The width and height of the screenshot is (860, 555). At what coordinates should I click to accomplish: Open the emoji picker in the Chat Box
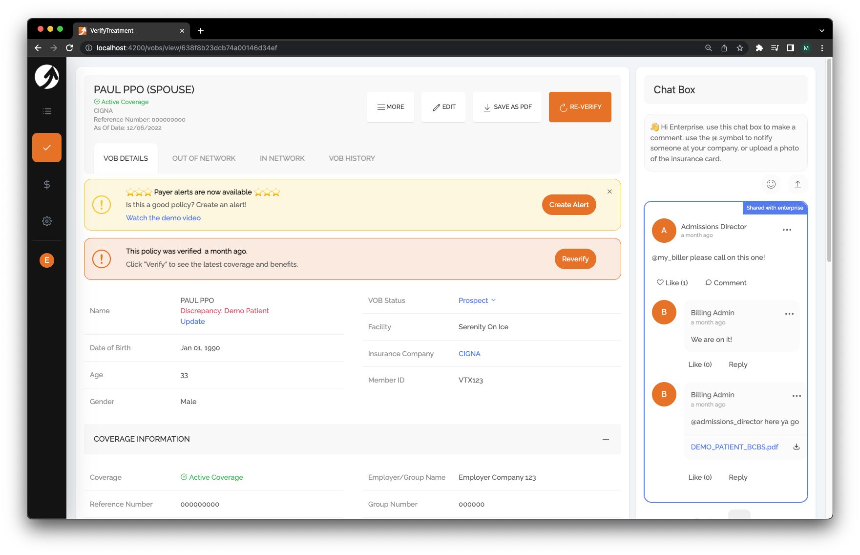tap(771, 184)
